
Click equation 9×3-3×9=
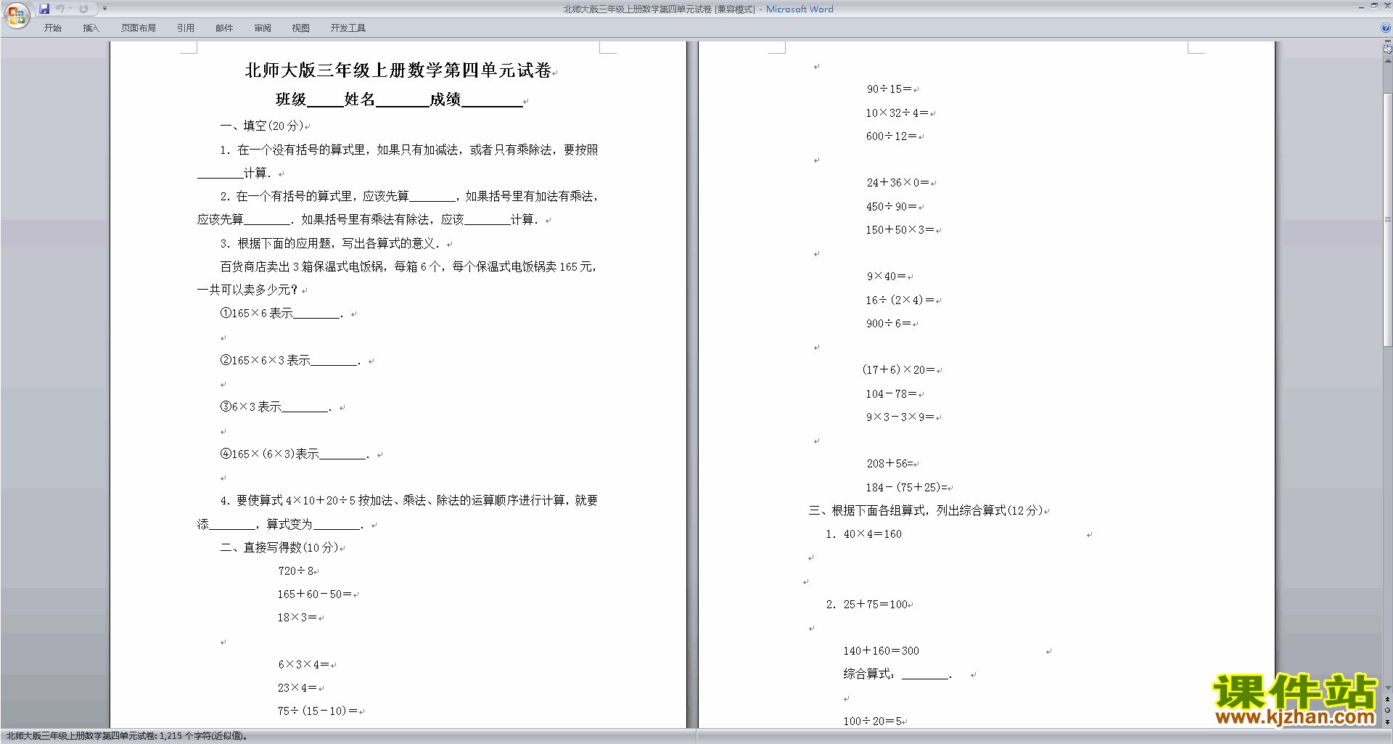click(900, 417)
